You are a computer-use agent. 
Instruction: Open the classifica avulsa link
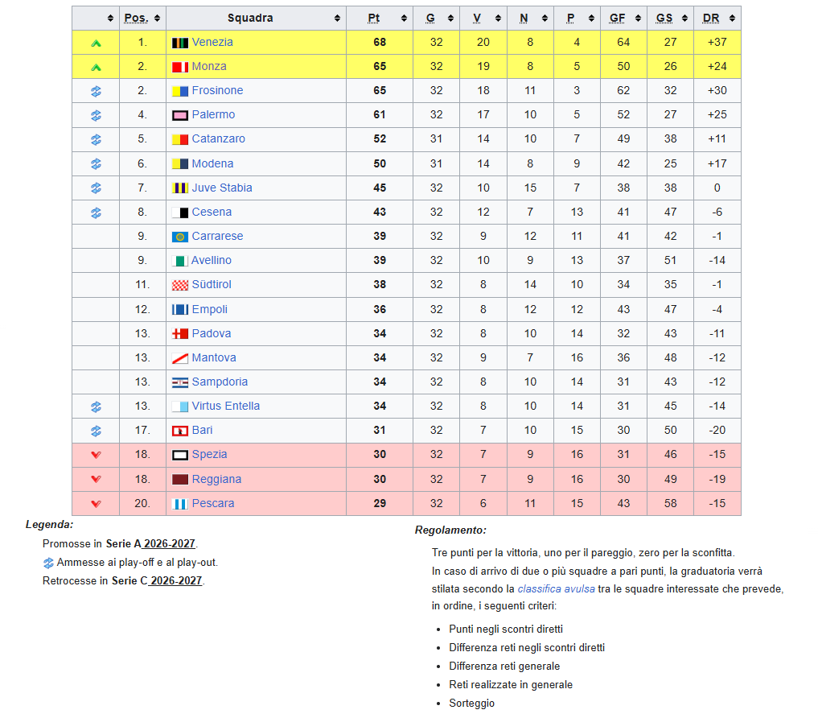coord(556,588)
